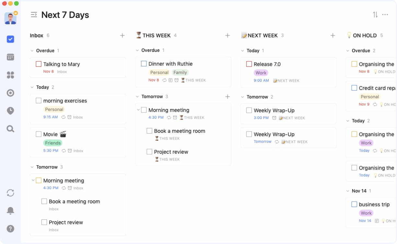The width and height of the screenshot is (397, 244).
Task: Collapse the Tomorrow group under NEXT WEEK
Action: click(x=242, y=97)
